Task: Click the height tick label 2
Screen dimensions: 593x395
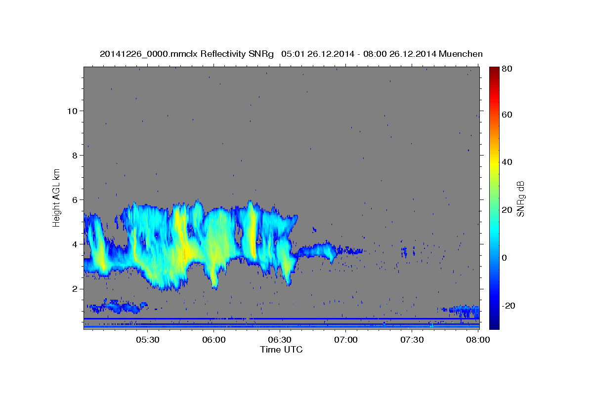Action: coord(75,288)
